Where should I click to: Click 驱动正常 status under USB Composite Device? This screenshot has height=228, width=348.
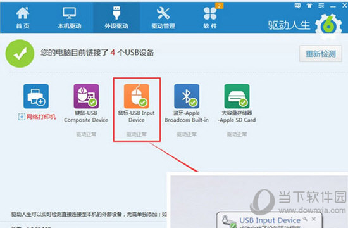[x=86, y=134]
